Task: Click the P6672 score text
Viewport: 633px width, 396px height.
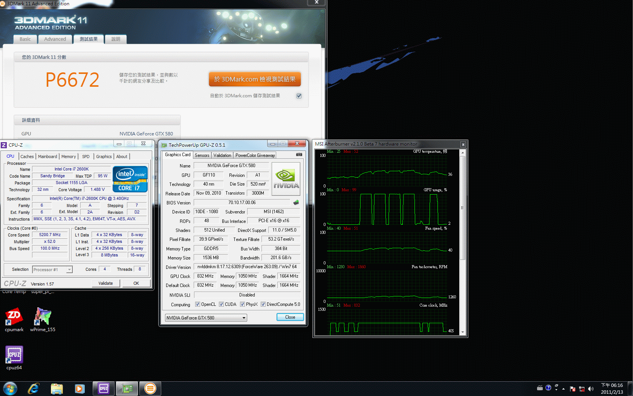Action: point(72,80)
